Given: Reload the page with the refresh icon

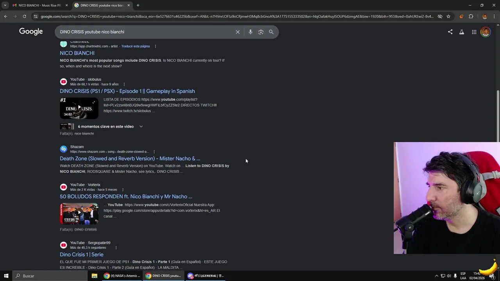Looking at the screenshot, I should tap(24, 16).
